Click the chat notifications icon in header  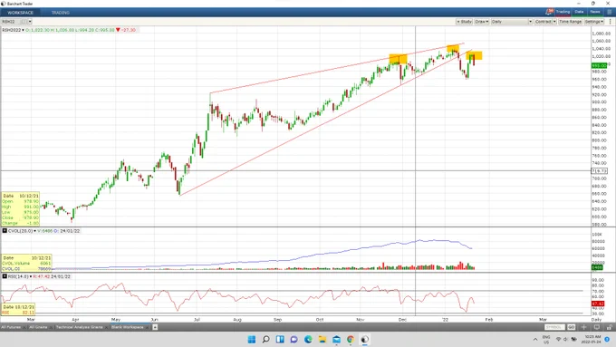pos(550,12)
